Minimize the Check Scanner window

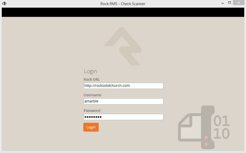222,3
